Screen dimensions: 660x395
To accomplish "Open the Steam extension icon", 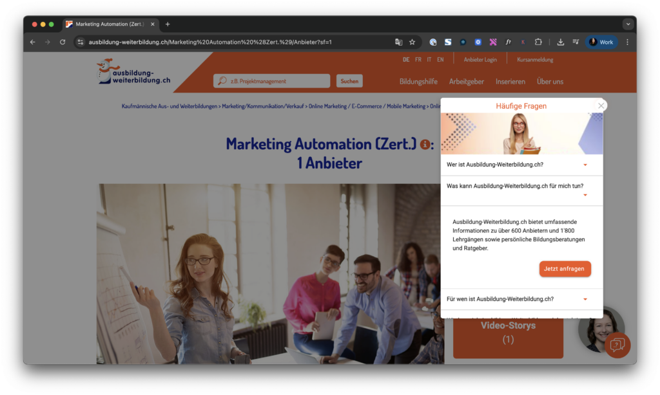I will coord(447,41).
